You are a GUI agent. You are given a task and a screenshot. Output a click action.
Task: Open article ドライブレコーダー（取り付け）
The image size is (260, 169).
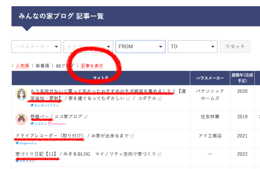click(x=50, y=136)
